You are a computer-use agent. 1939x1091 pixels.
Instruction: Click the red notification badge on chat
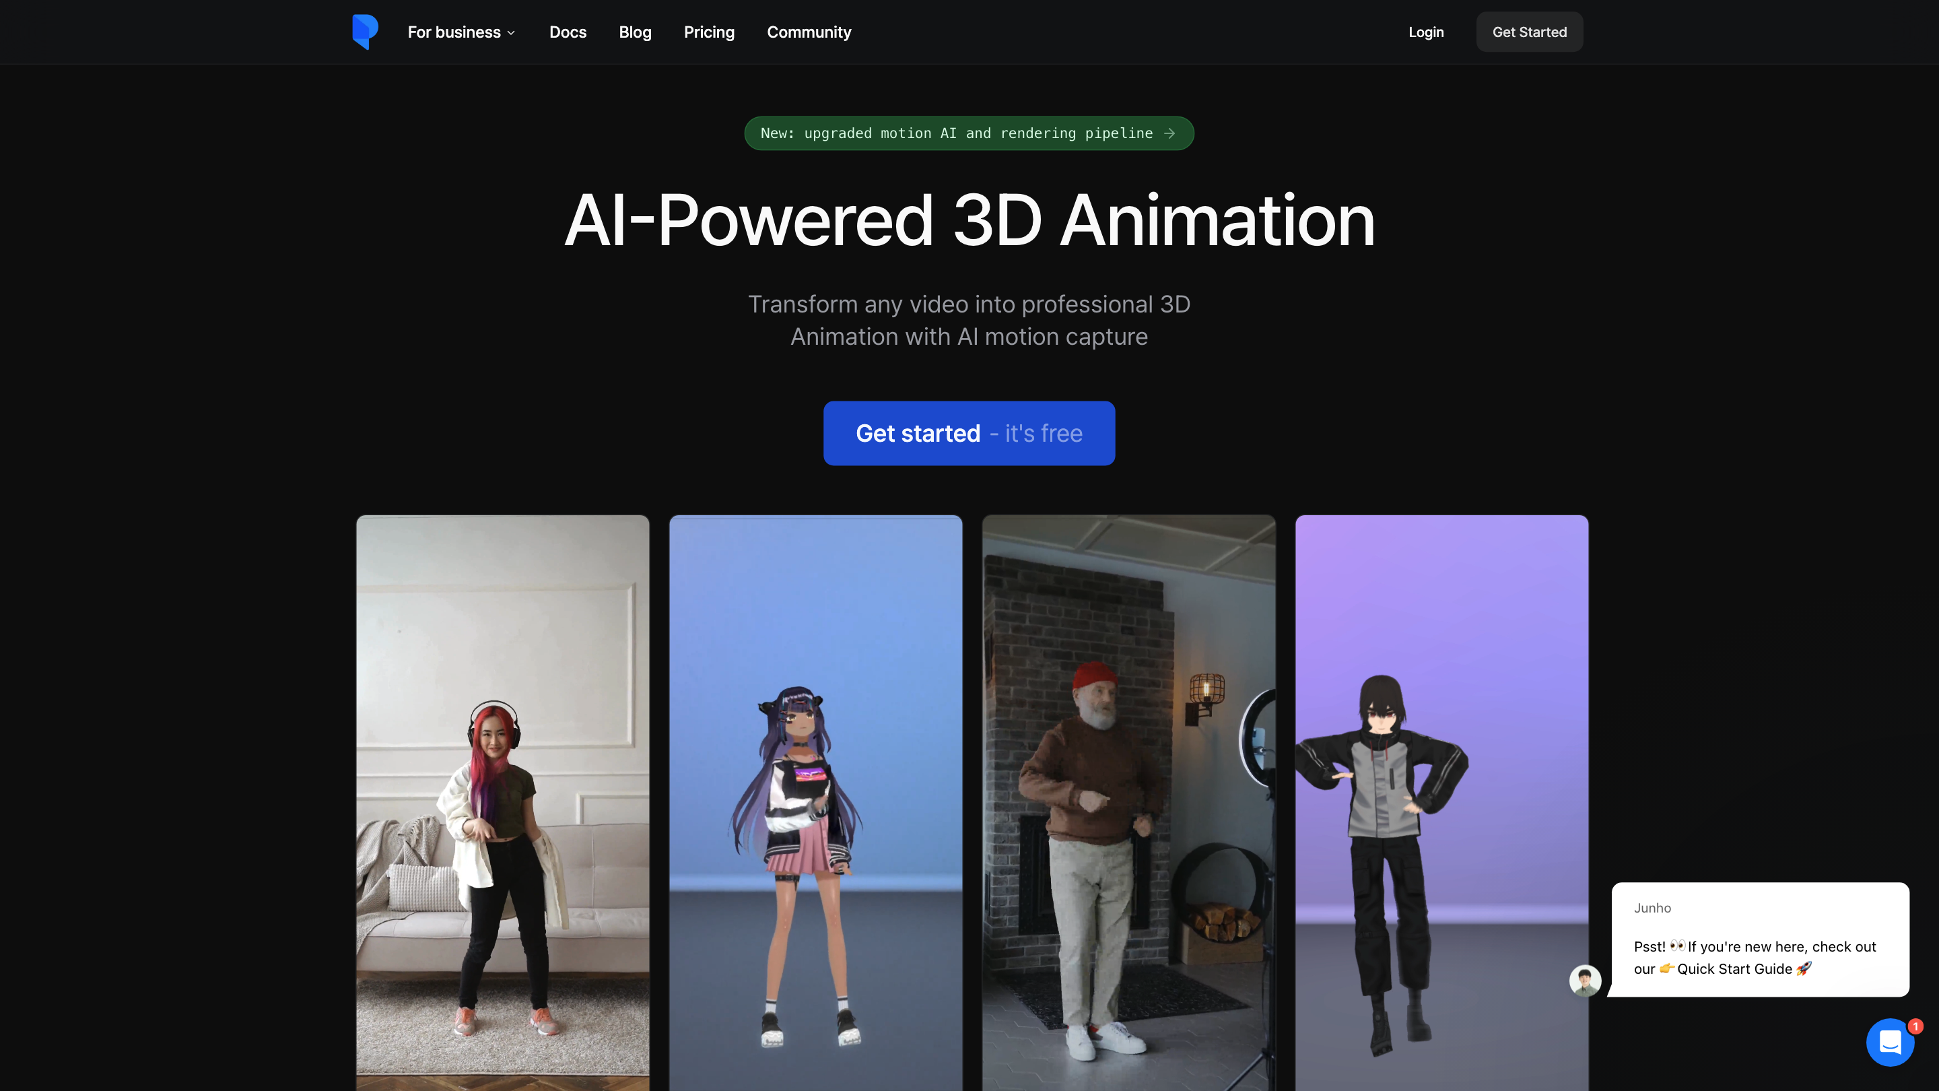(1915, 1026)
